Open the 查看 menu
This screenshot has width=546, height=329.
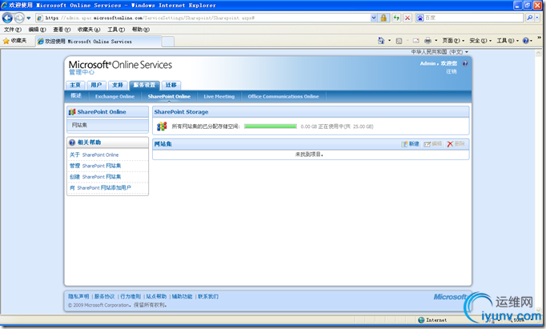pos(62,30)
